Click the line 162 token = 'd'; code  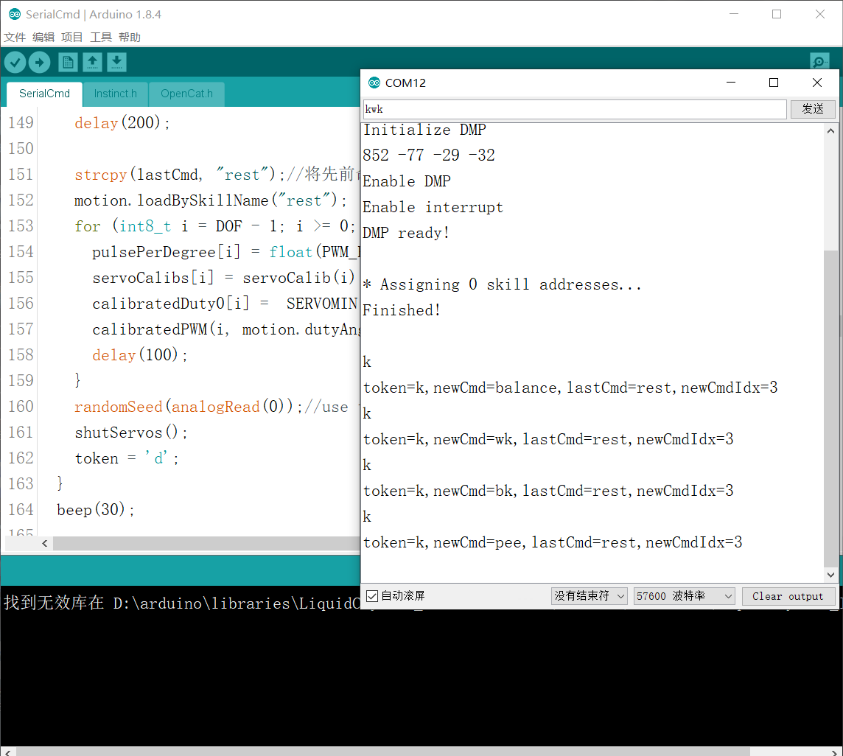[x=126, y=458]
